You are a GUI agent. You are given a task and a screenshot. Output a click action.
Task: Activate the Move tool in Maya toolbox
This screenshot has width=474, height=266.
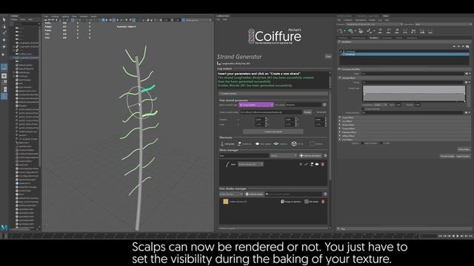click(x=4, y=40)
